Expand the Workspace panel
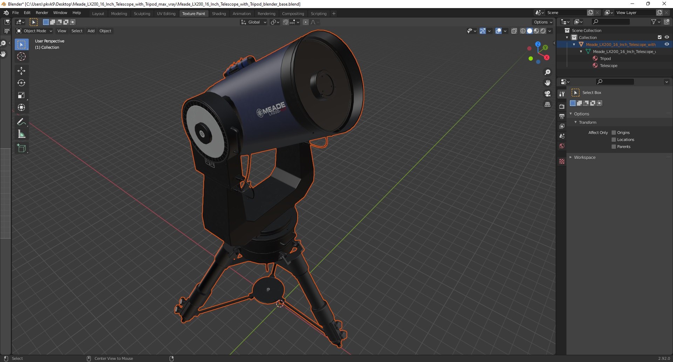Screen dimensions: 673x362 click(584, 157)
